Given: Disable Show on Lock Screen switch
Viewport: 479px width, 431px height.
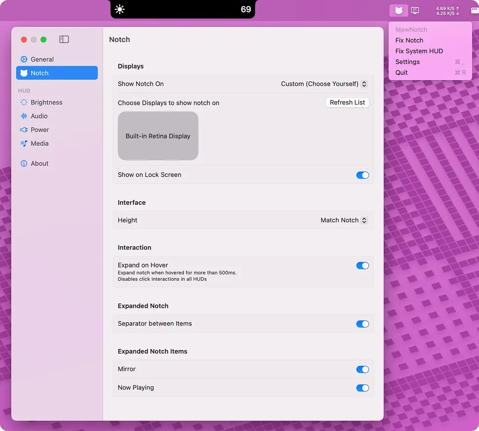Looking at the screenshot, I should pyautogui.click(x=363, y=175).
